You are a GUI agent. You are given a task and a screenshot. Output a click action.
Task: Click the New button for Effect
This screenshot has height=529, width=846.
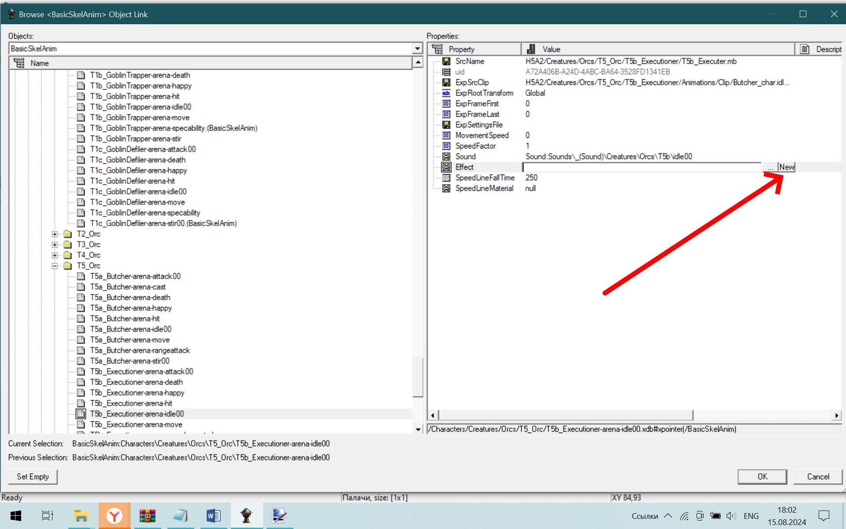click(787, 167)
